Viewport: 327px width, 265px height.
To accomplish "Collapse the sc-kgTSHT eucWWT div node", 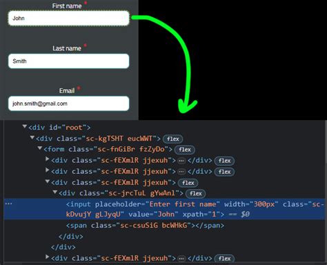I will pyautogui.click(x=32, y=137).
